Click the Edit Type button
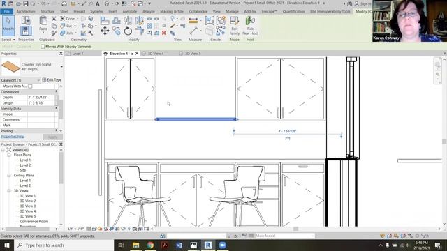Viewport: 447px width, 251px height. click(x=52, y=80)
